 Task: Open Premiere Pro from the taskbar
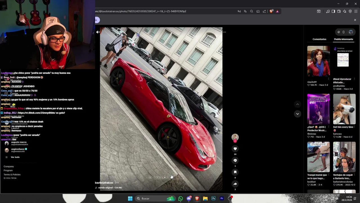(222, 198)
